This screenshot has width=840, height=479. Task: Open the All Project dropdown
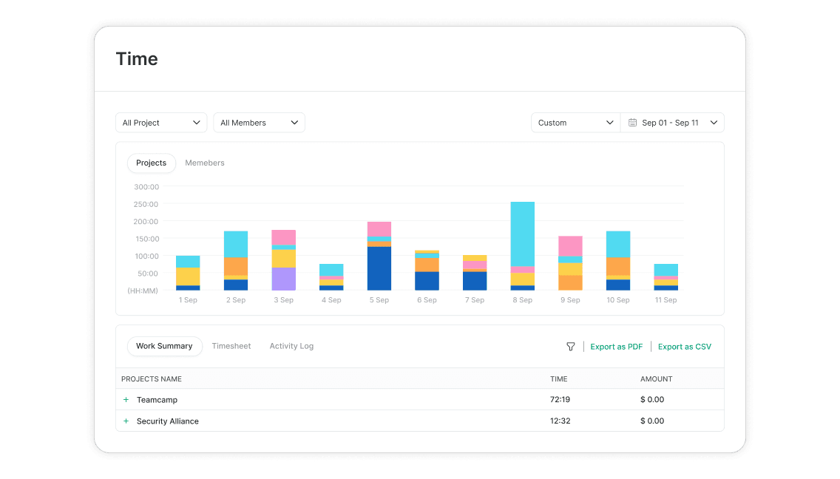click(x=161, y=123)
